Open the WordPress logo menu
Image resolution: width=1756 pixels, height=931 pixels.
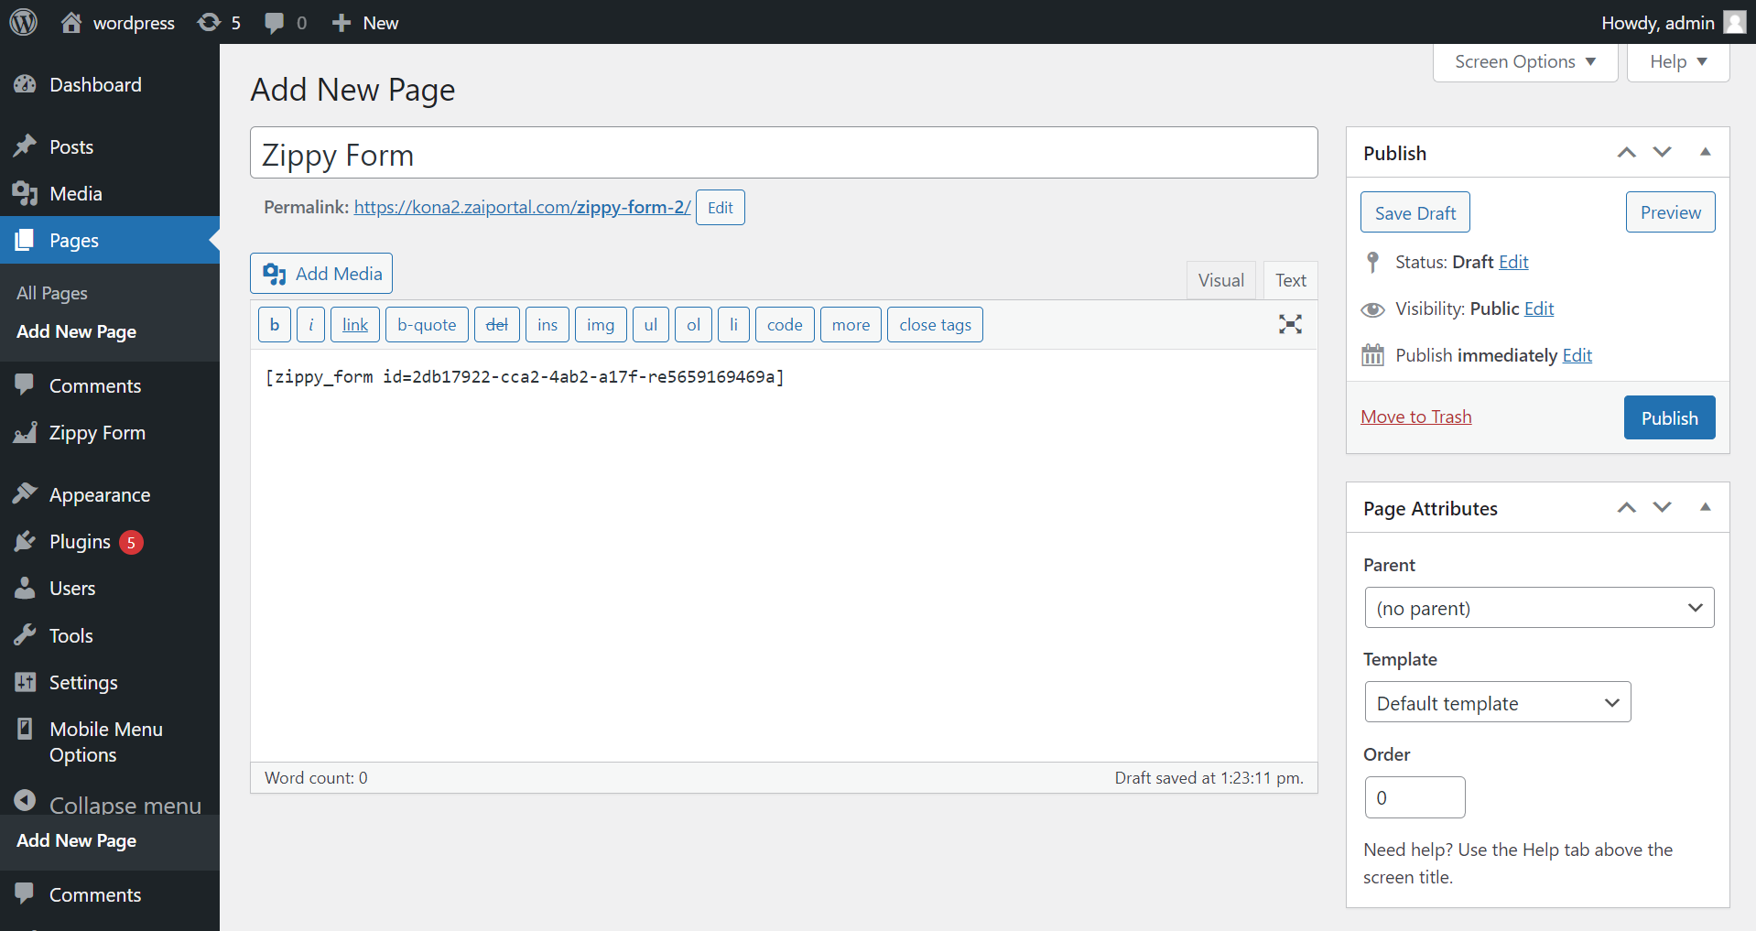click(22, 22)
